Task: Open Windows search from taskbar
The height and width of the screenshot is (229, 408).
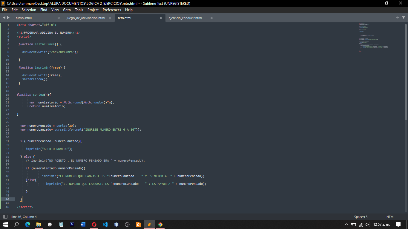Action: pyautogui.click(x=16, y=225)
